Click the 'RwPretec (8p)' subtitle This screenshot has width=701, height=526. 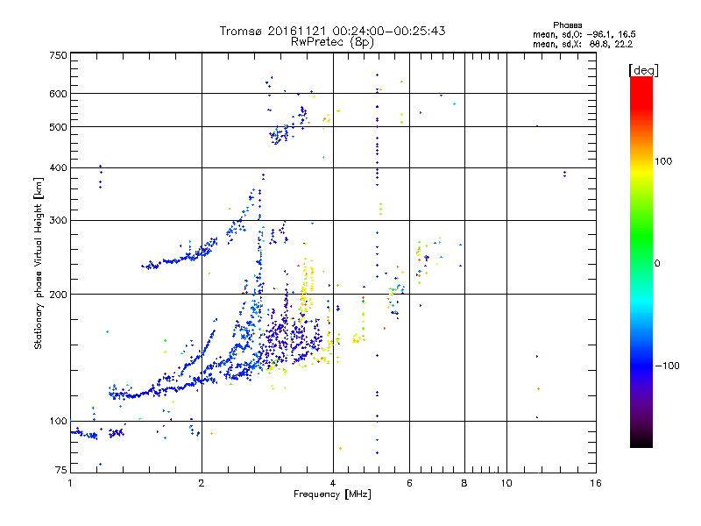click(x=332, y=42)
